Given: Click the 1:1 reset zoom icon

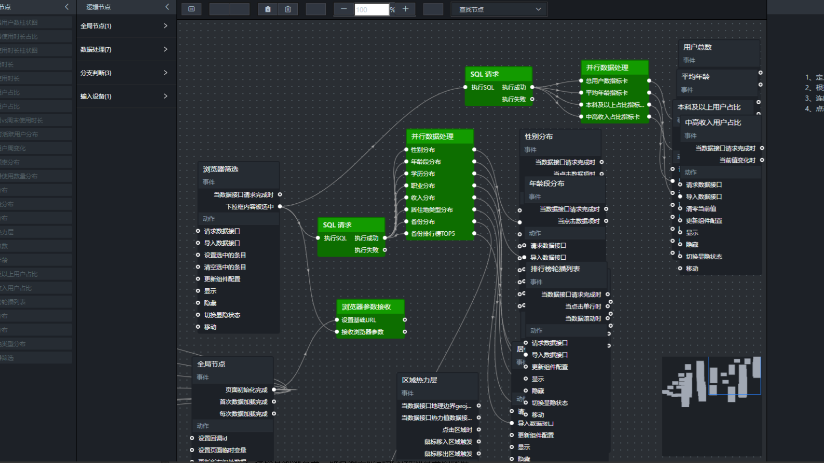Looking at the screenshot, I should [x=191, y=9].
